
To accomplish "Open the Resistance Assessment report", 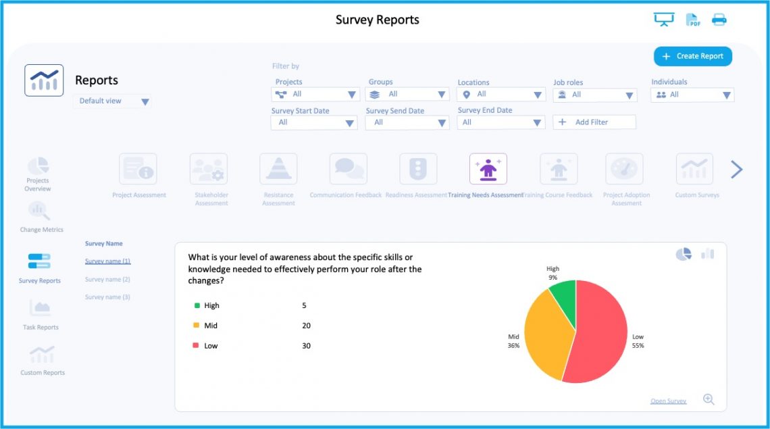I will 278,169.
